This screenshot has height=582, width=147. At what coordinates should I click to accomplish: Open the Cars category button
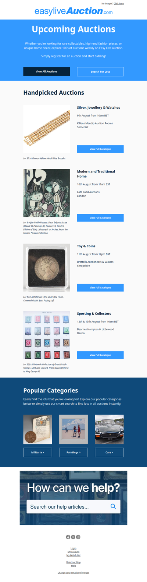pos(110,452)
